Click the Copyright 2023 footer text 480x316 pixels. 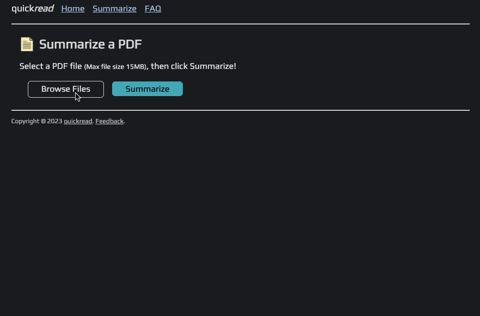[x=36, y=121]
